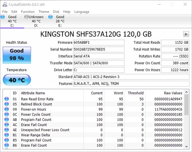Screen dimensions: 192x152
Task: Click the scroll up arrow in attribute list
Action: pos(187,92)
